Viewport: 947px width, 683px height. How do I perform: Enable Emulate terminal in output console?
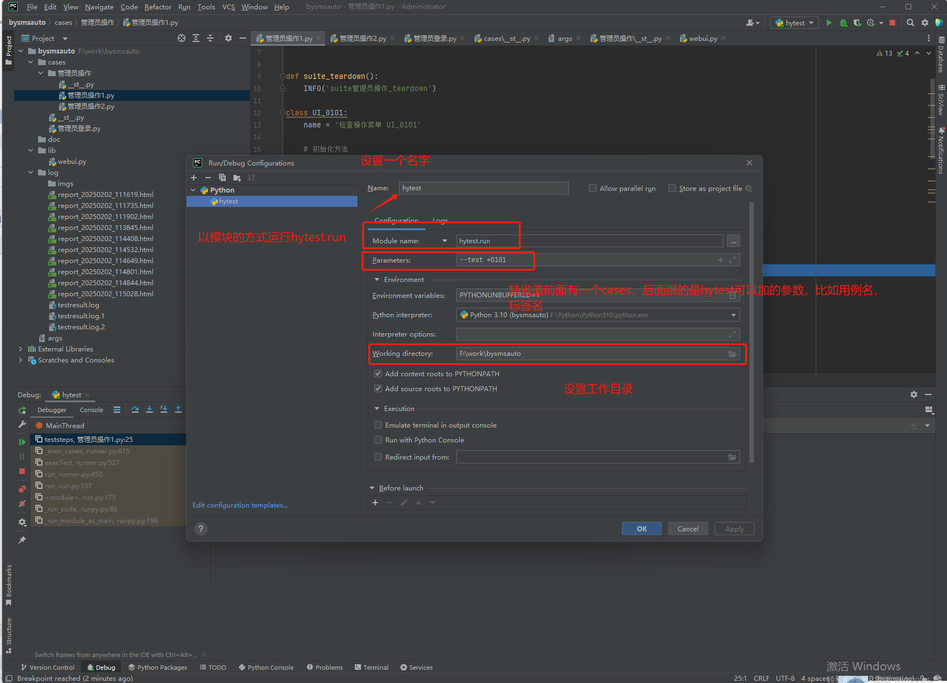point(378,425)
